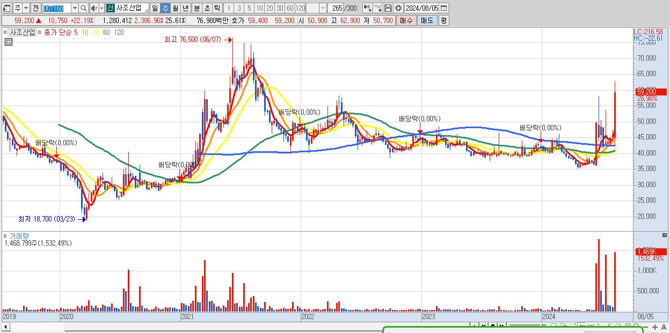Select interval 20 button
670x333 pixels.
tap(270, 8)
